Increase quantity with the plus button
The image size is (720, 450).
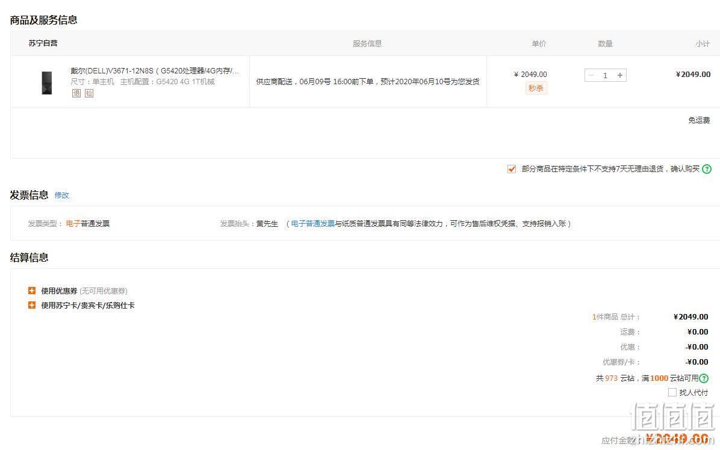[620, 75]
